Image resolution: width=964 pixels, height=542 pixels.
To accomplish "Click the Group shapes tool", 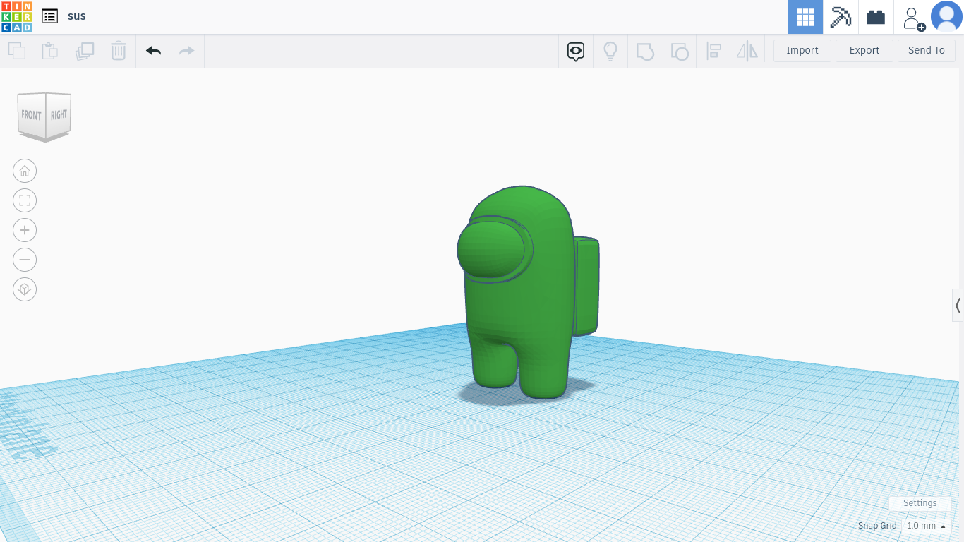I will pos(645,52).
